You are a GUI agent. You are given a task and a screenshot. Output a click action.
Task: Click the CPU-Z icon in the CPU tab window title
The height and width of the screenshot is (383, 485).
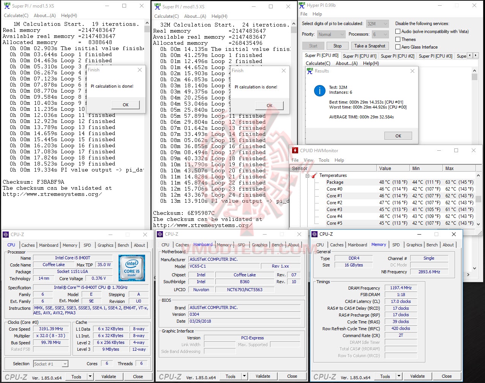[6, 234]
